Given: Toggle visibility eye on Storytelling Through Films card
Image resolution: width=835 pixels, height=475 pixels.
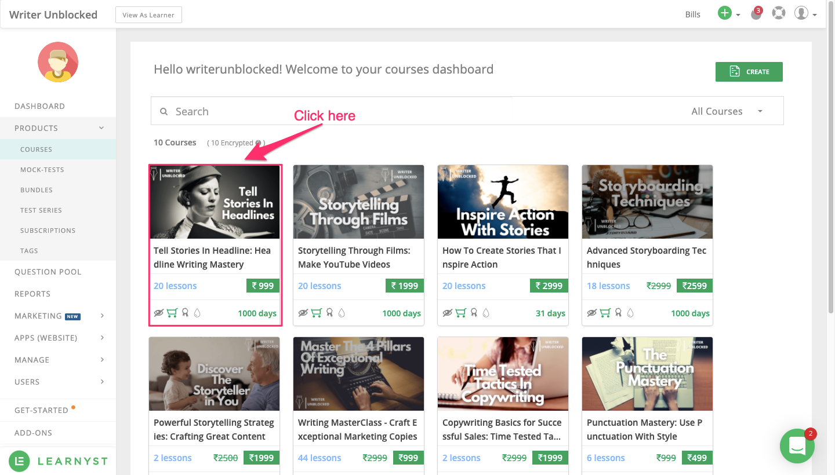Looking at the screenshot, I should 303,313.
